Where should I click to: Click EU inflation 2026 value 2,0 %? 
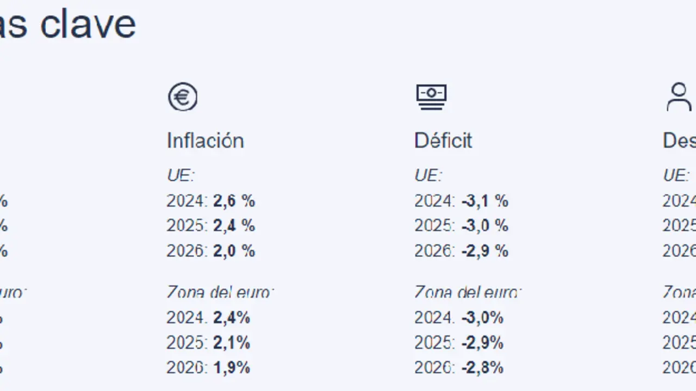click(x=234, y=251)
